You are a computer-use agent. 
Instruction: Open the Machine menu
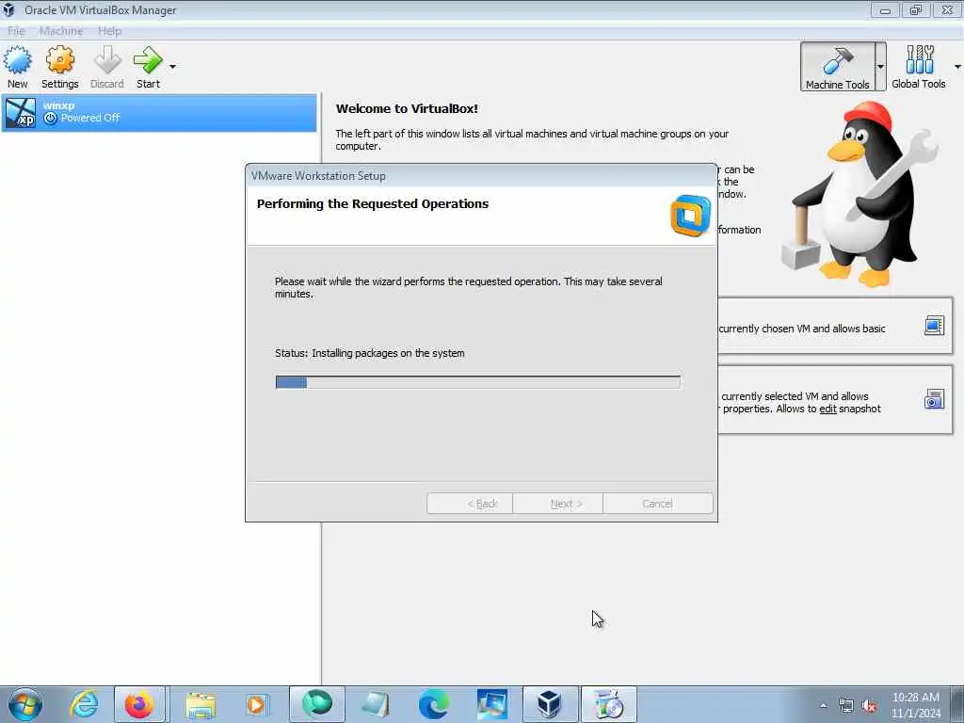[x=61, y=31]
